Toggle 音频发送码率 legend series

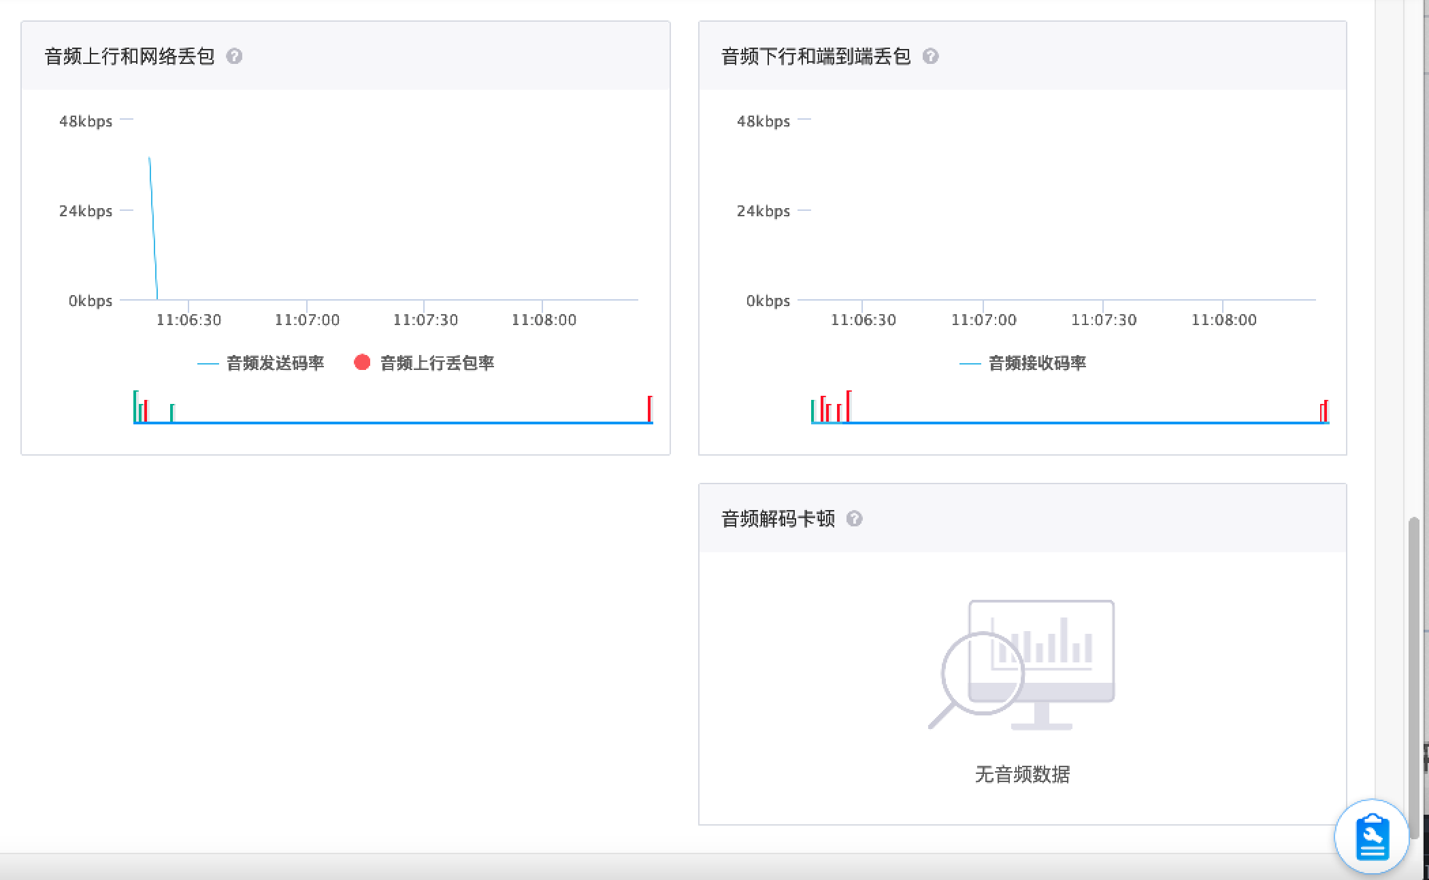tap(261, 363)
